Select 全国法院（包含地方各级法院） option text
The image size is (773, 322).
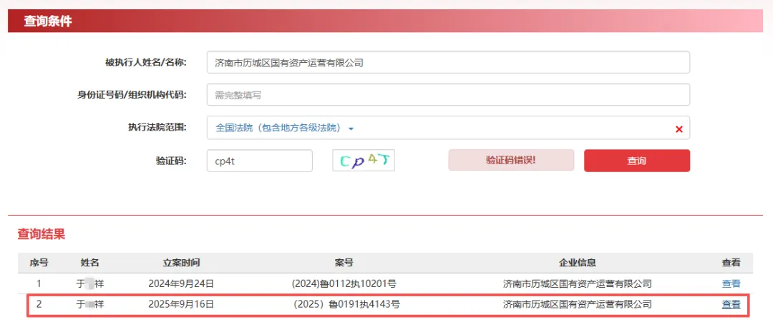point(278,128)
